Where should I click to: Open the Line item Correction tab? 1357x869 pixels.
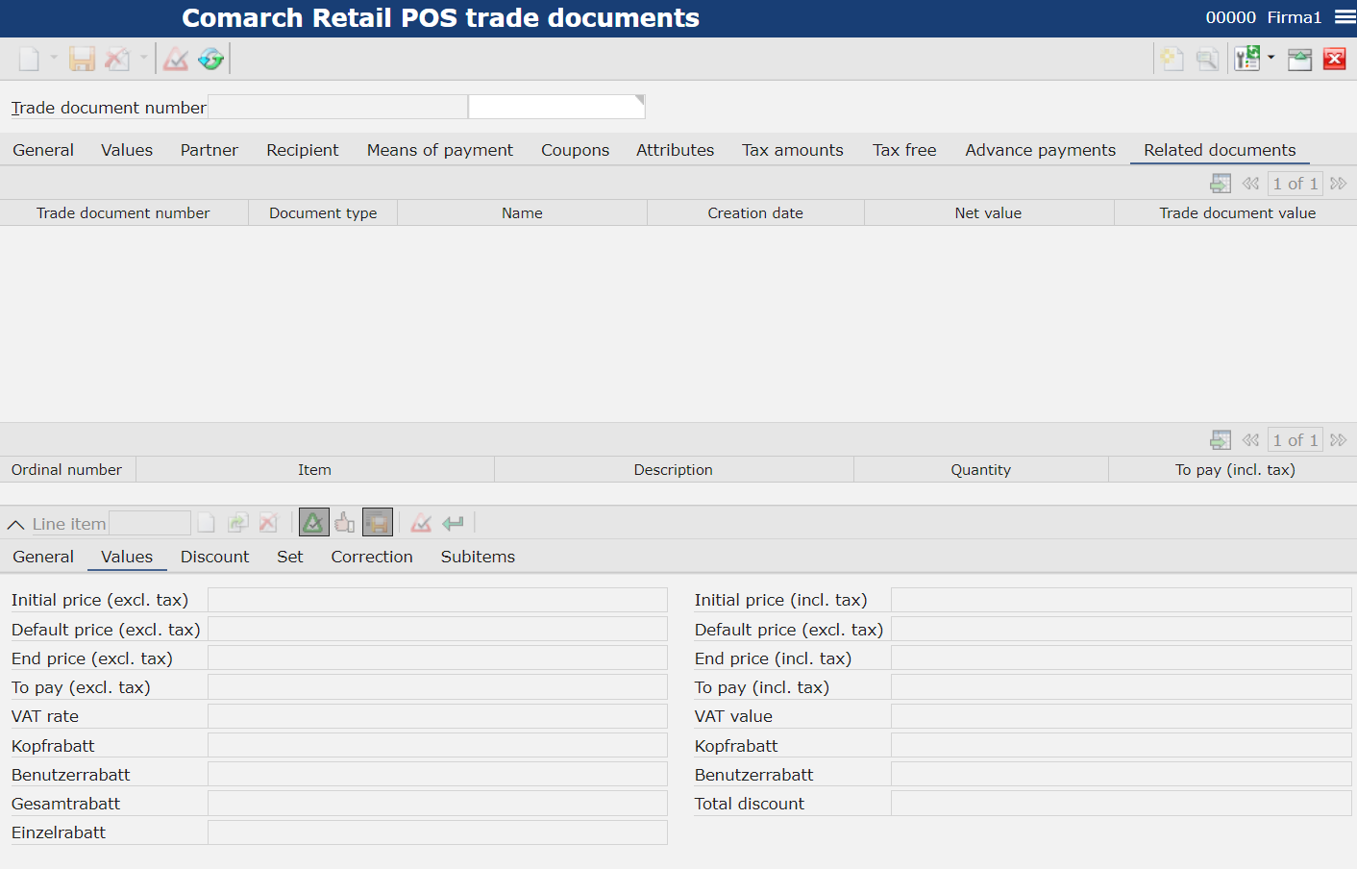pyautogui.click(x=372, y=557)
